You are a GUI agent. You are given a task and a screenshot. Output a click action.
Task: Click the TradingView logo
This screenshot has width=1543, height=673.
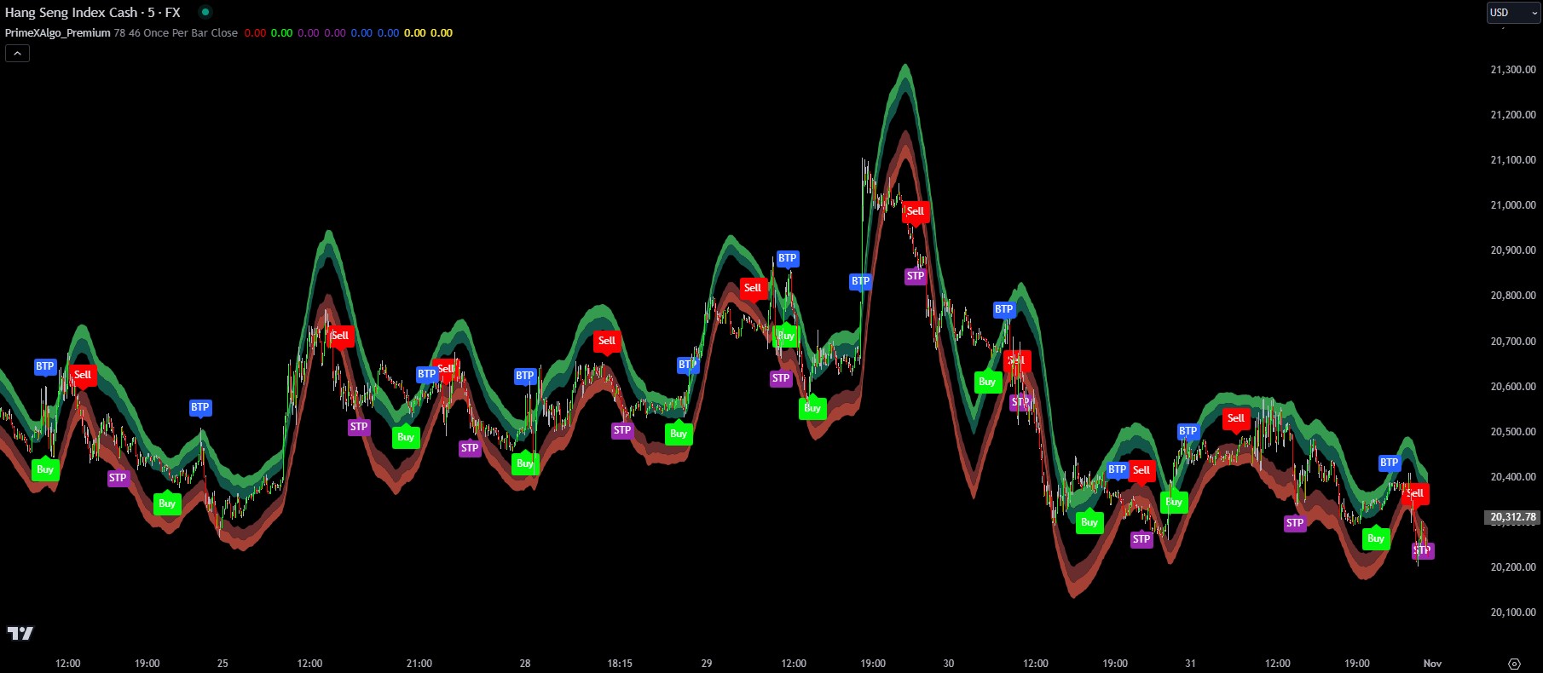pyautogui.click(x=20, y=633)
